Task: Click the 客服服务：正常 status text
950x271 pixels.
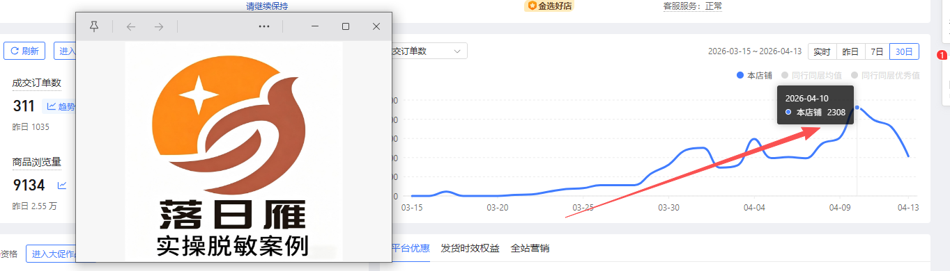Action: click(693, 6)
